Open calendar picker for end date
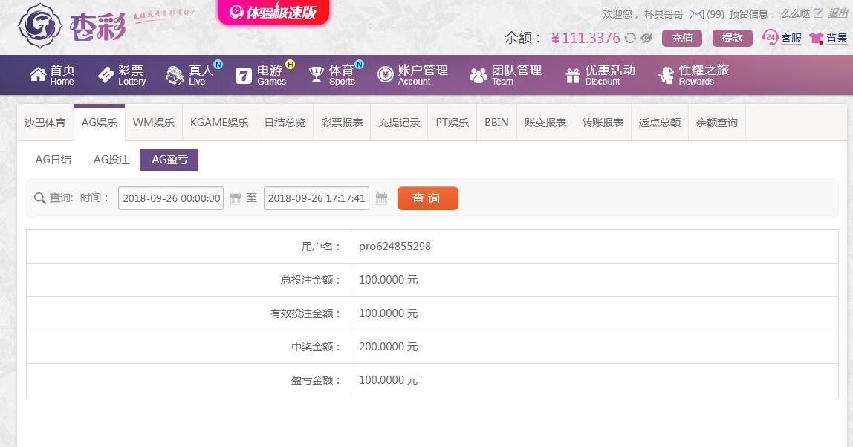853x447 pixels. click(x=381, y=198)
